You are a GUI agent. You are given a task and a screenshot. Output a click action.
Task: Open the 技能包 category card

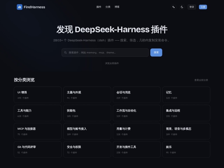pos(87,113)
